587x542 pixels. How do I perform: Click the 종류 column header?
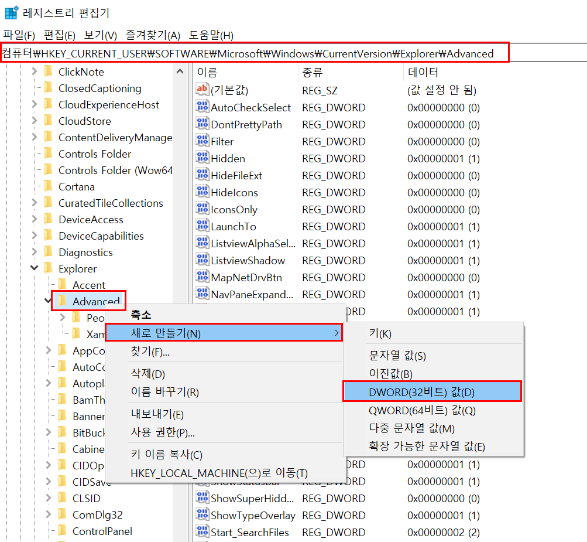[x=351, y=72]
